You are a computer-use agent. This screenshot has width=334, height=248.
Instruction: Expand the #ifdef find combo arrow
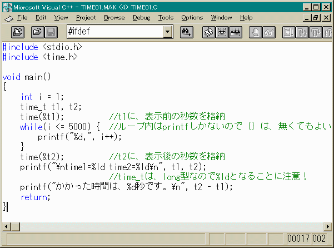point(168,32)
